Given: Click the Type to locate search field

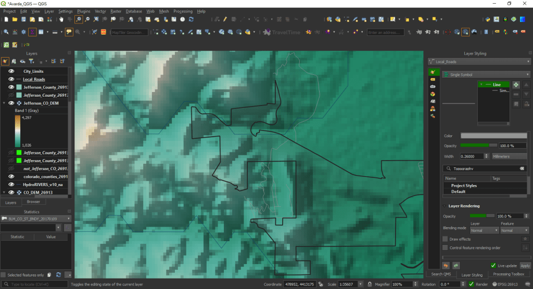Looking at the screenshot, I should [x=36, y=285].
